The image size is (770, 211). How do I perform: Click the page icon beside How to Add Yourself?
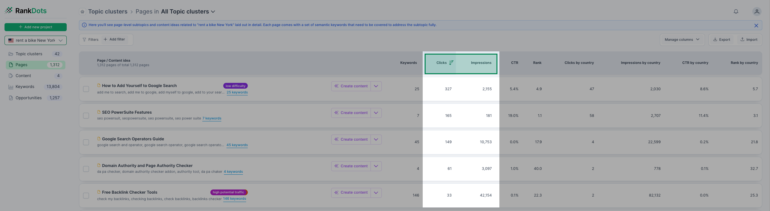99,85
